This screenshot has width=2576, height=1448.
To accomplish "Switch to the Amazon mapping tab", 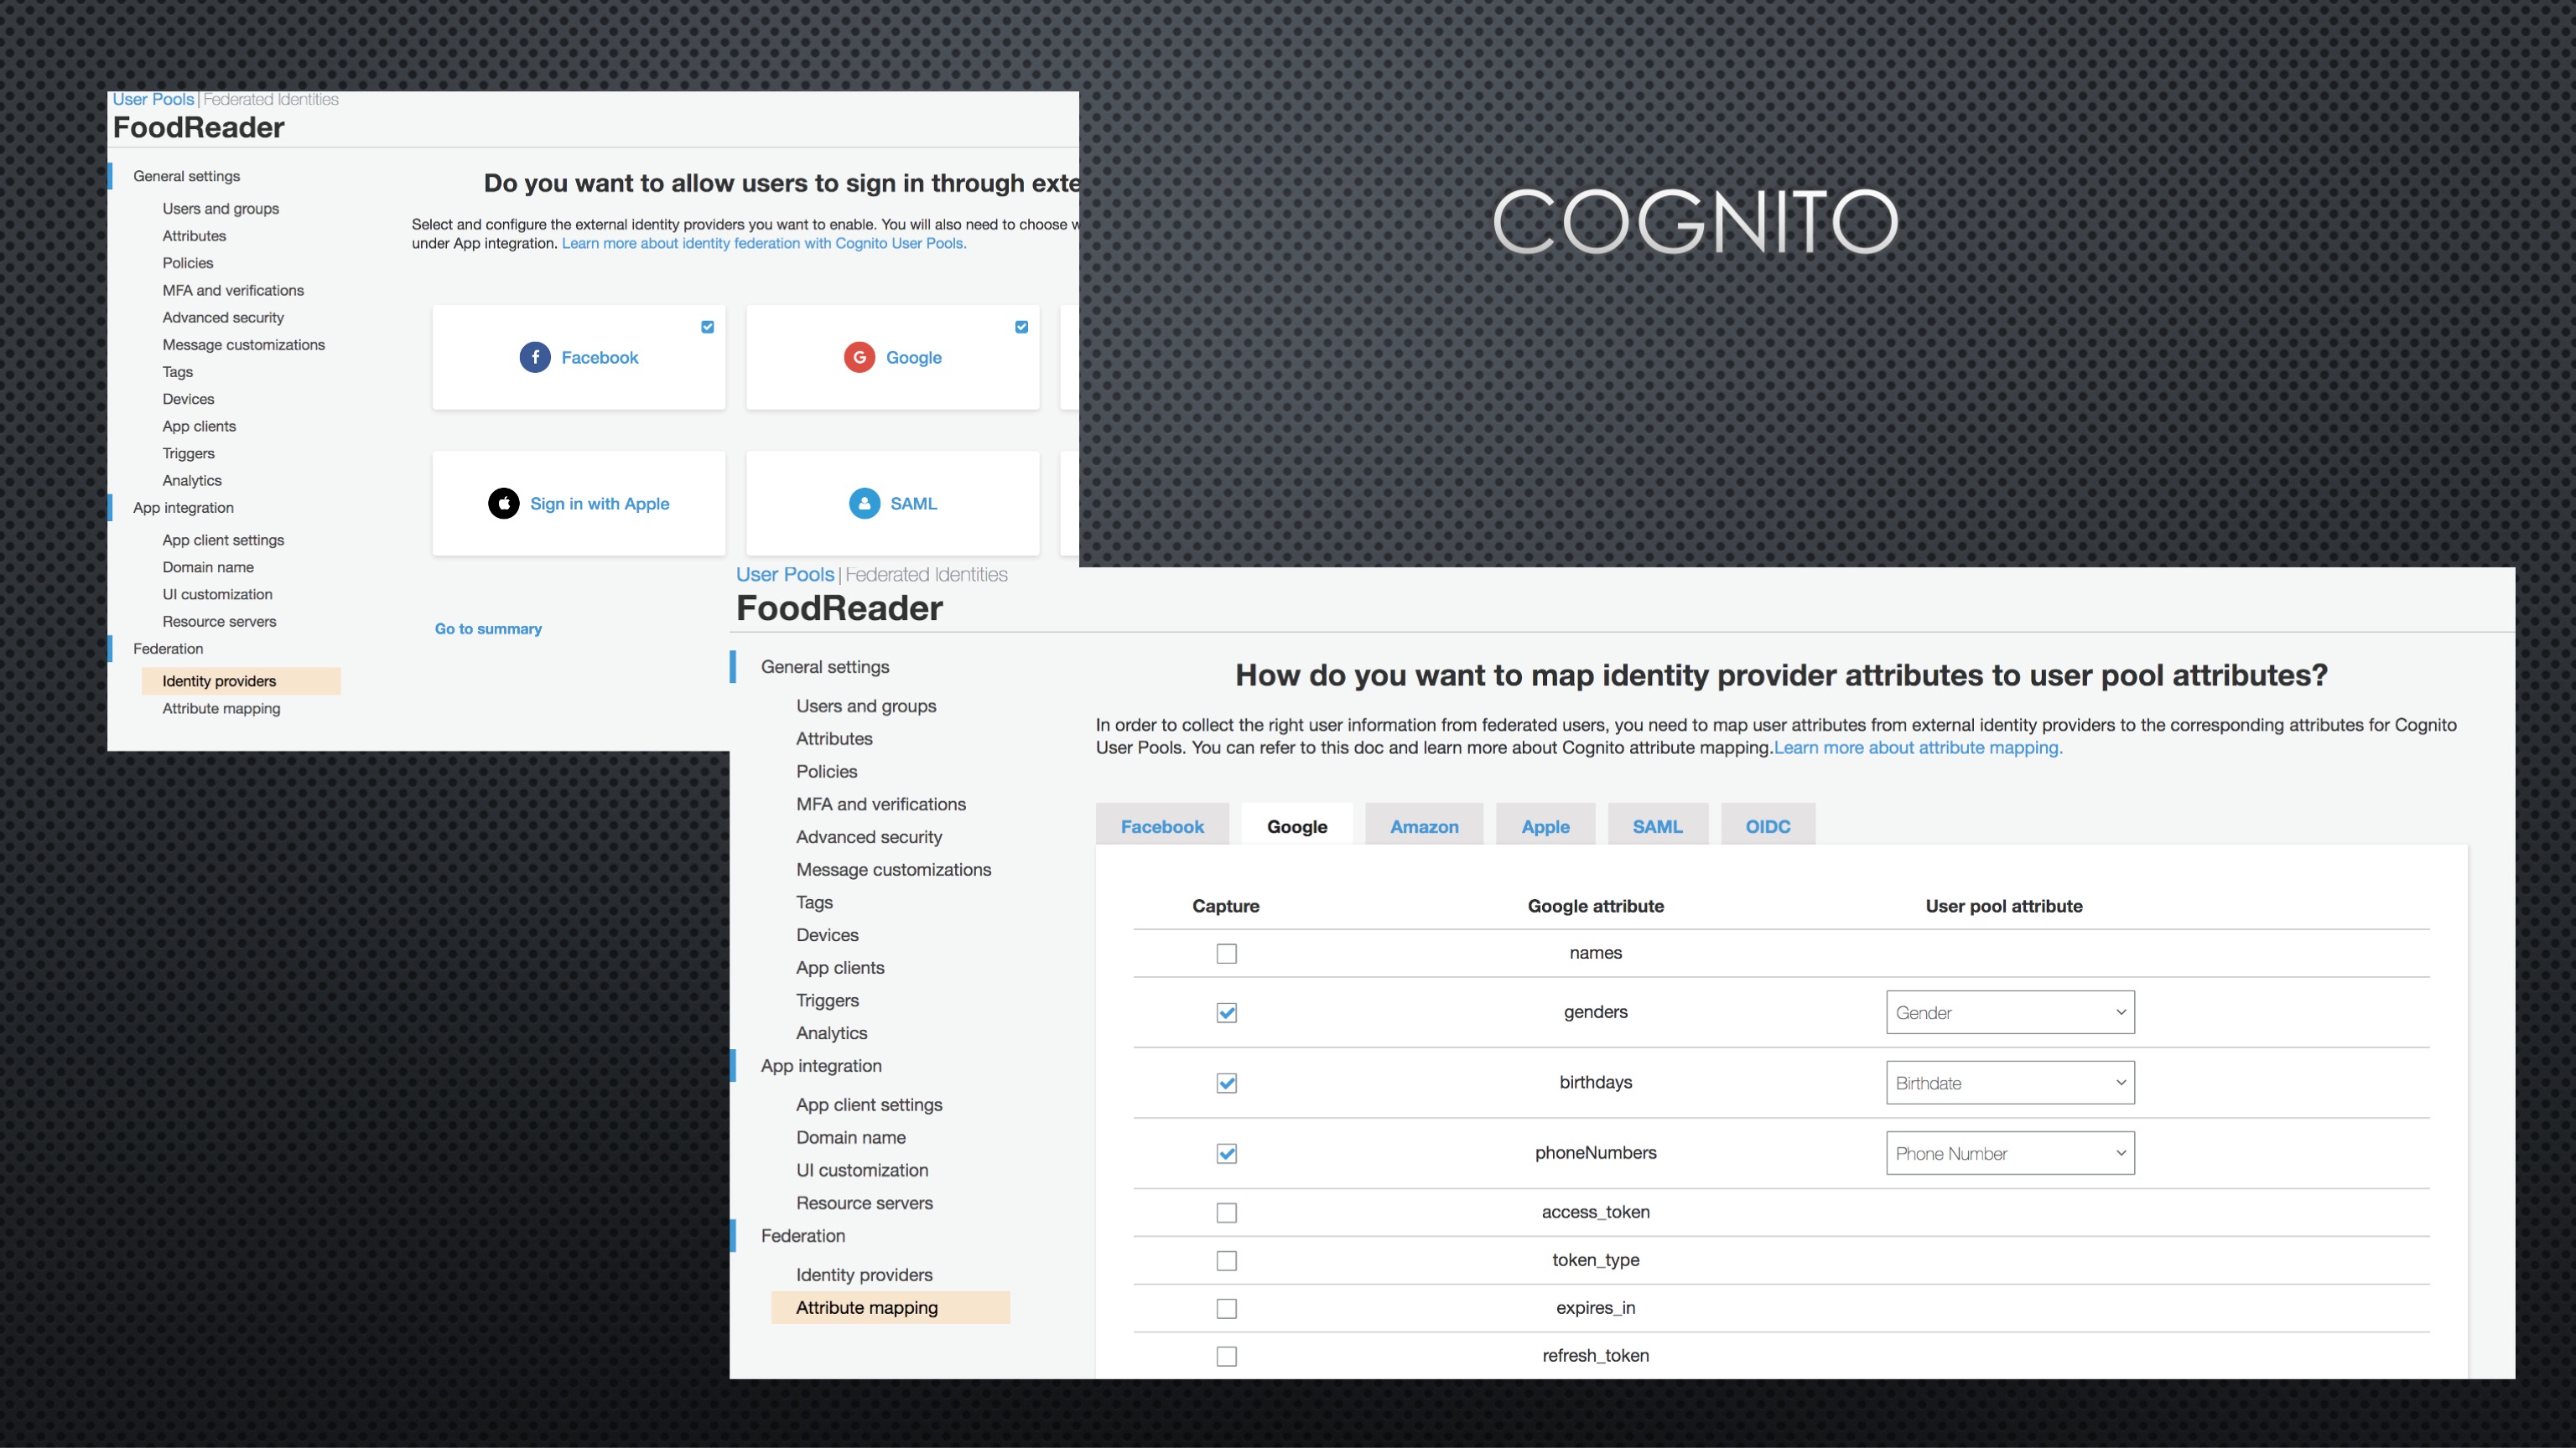I will pyautogui.click(x=1424, y=825).
